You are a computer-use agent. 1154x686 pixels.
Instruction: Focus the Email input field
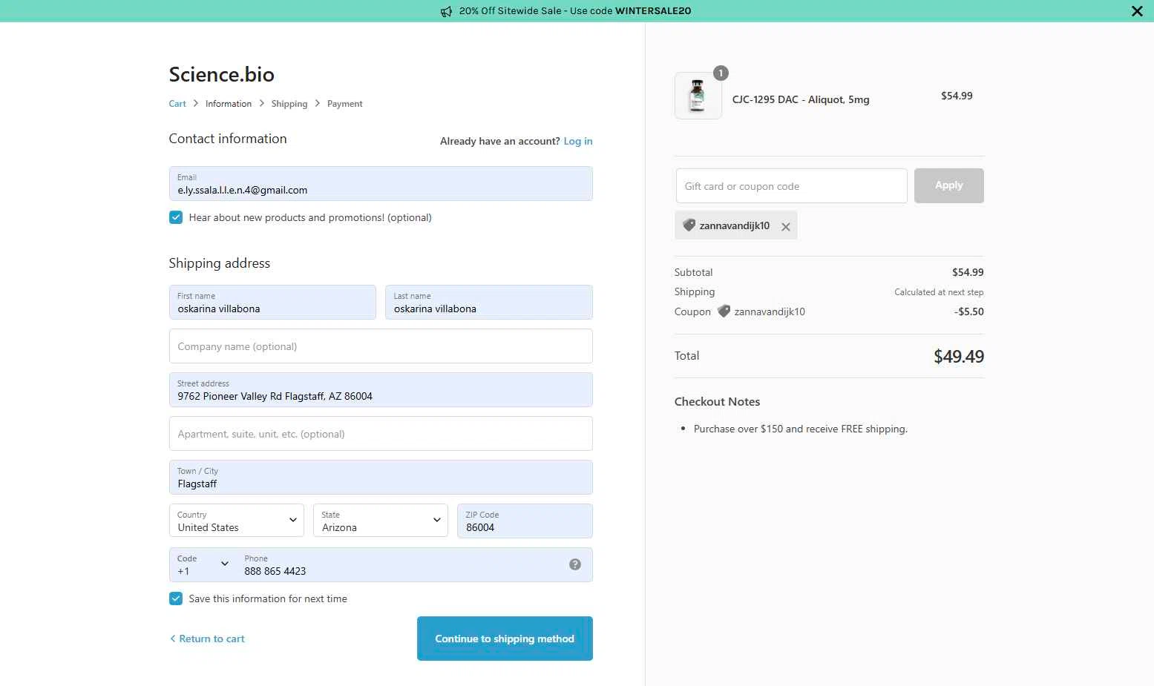[x=381, y=183]
